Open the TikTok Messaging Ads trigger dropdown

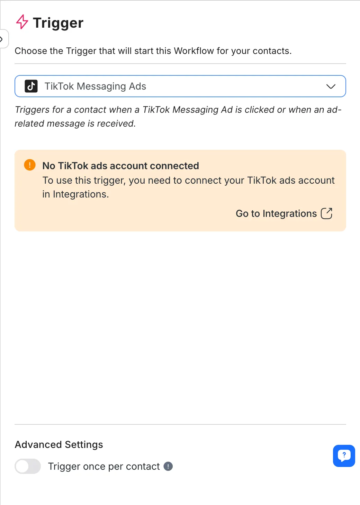pyautogui.click(x=180, y=86)
